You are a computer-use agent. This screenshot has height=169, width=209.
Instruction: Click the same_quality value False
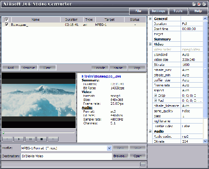tap(191, 111)
